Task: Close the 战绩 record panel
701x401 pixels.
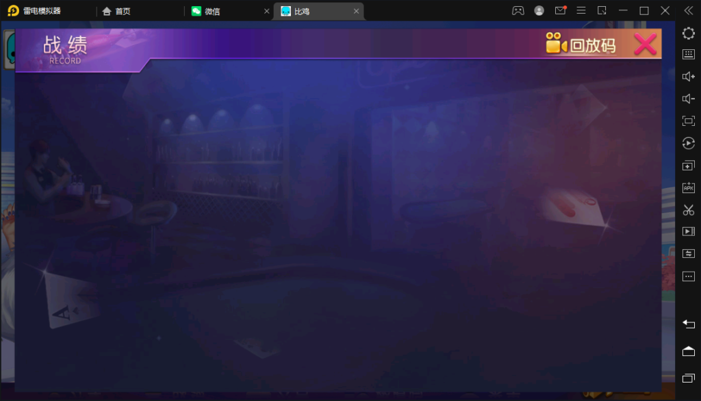Action: (645, 44)
